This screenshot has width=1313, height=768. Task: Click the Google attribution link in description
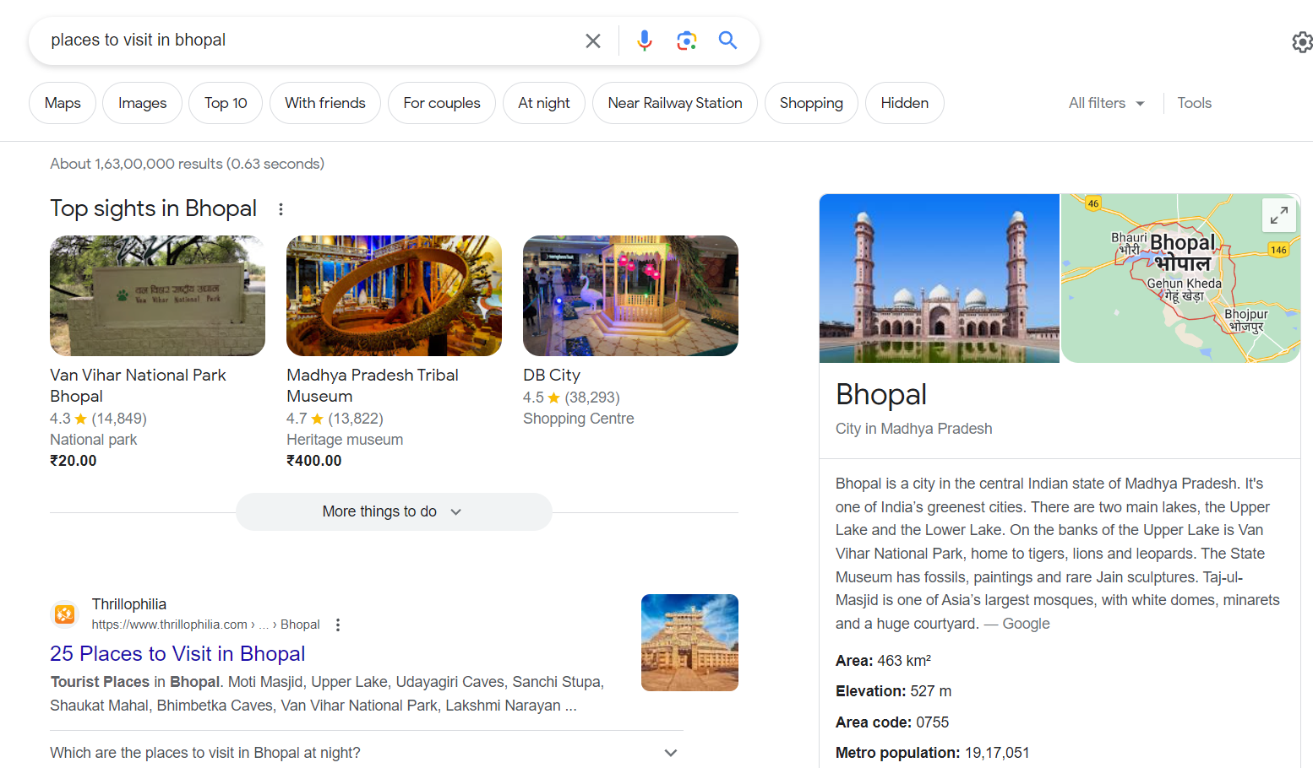pyautogui.click(x=1026, y=624)
